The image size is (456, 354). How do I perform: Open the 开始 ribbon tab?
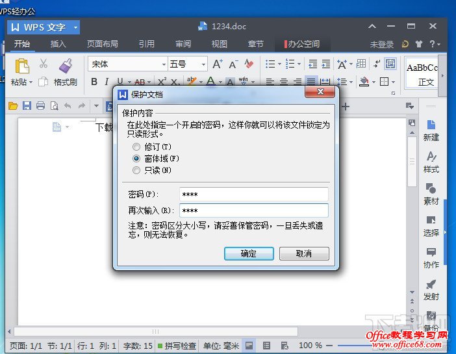(x=22, y=44)
